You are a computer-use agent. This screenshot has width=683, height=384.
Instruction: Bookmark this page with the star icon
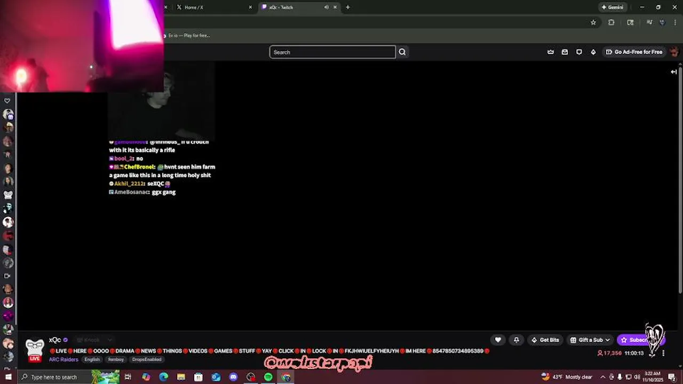pos(593,22)
